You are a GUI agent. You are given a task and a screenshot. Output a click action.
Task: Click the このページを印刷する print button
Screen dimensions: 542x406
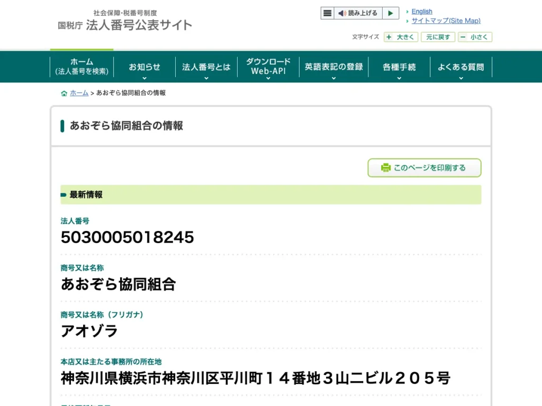pos(424,168)
